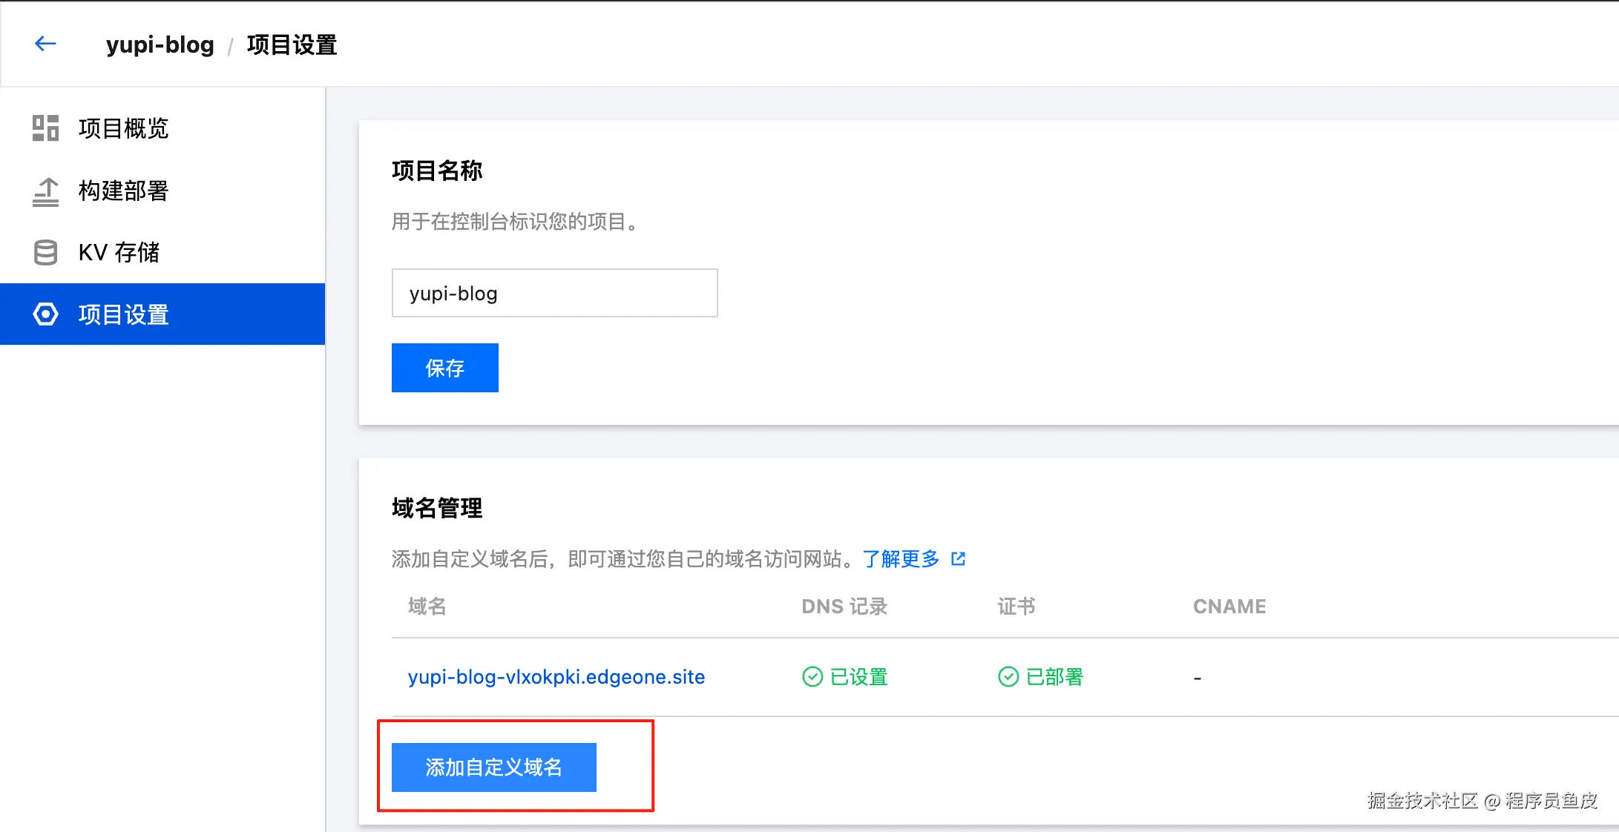
Task: Click the yupi-blog breadcrumb title
Action: (x=160, y=44)
